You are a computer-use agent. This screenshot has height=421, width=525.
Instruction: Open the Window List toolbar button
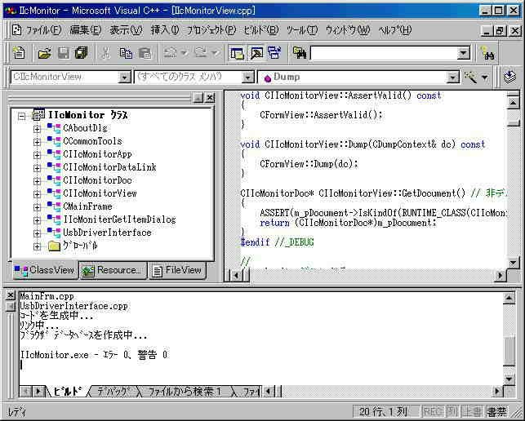coord(274,53)
